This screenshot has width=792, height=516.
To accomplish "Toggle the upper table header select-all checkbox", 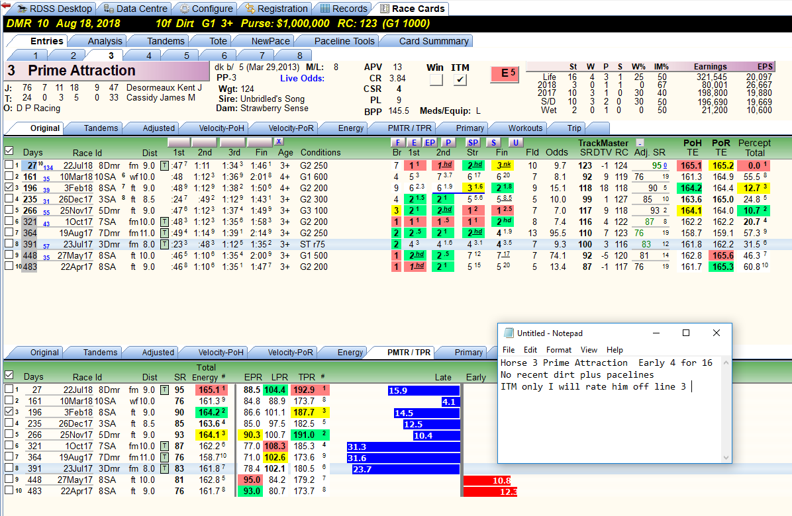I will (x=9, y=151).
